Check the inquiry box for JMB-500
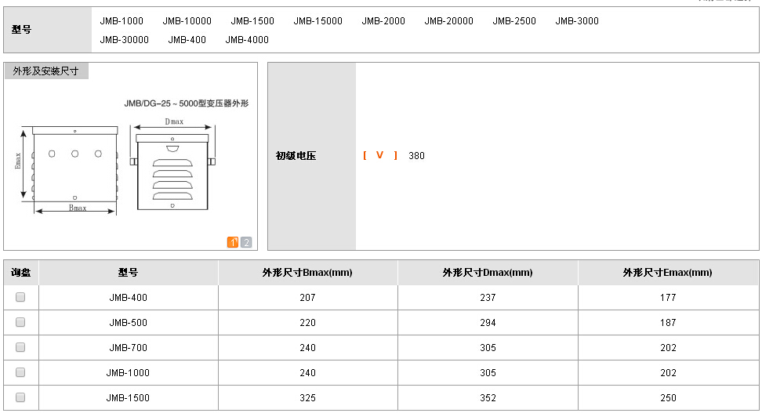 pos(20,322)
